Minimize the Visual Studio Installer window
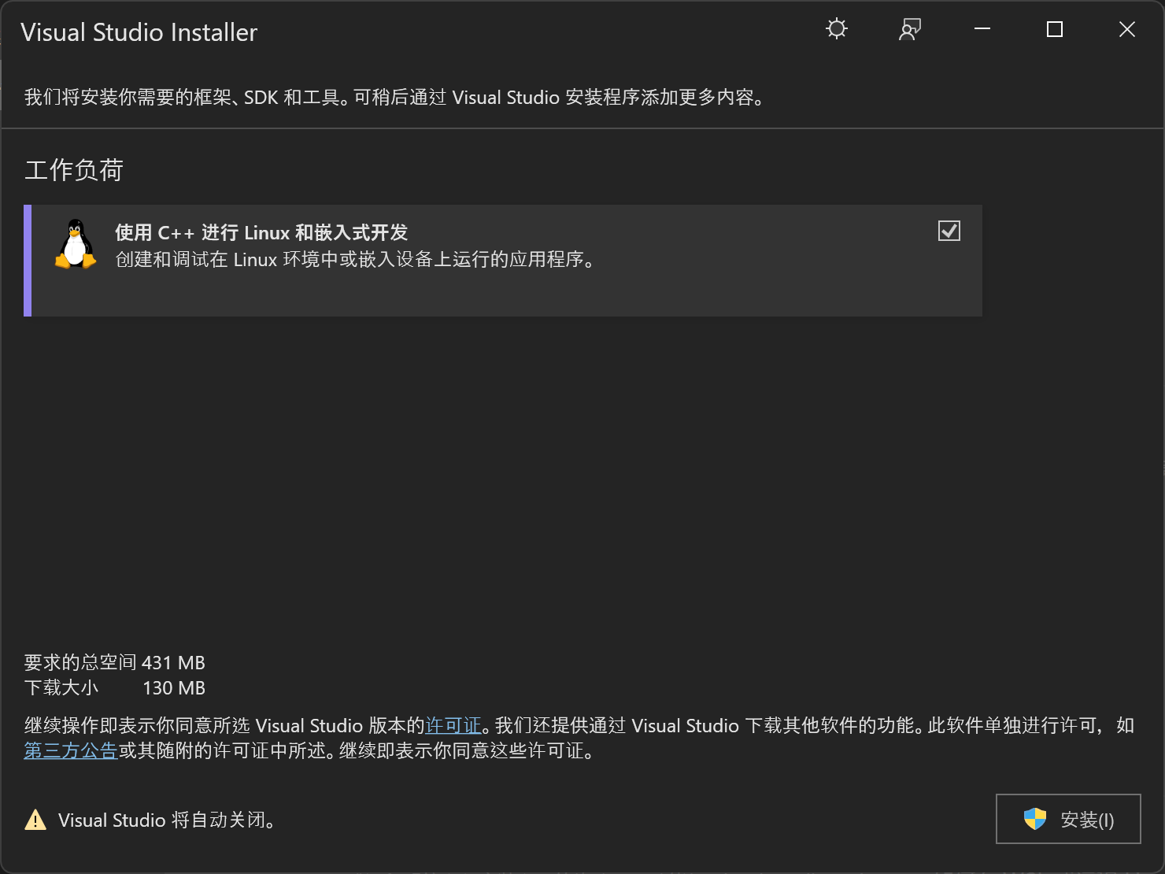Screen dimensions: 1165x874 (982, 29)
